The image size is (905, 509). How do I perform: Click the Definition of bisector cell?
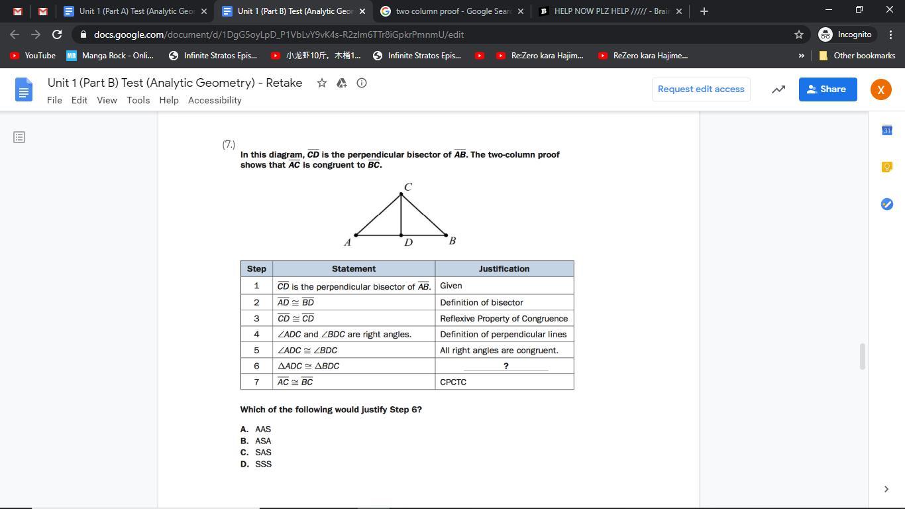point(504,302)
